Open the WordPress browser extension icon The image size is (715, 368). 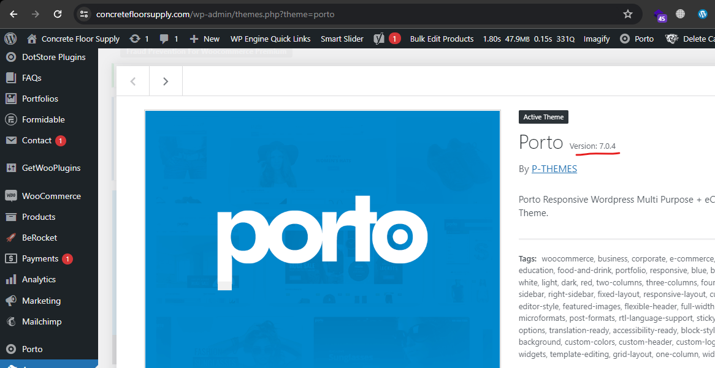coord(703,14)
